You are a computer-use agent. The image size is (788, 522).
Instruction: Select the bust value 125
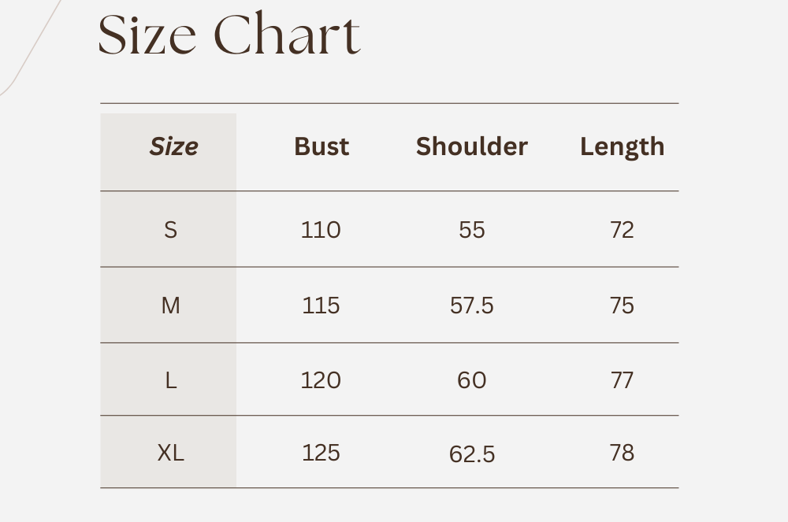(321, 453)
